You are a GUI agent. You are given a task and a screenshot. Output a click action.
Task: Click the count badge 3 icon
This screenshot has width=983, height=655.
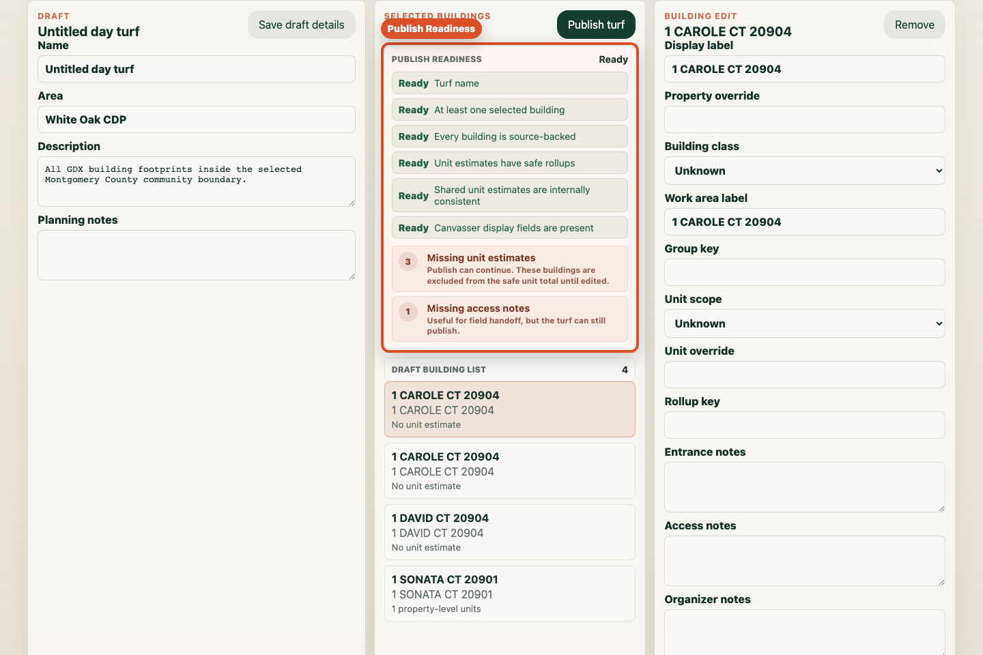pos(408,261)
